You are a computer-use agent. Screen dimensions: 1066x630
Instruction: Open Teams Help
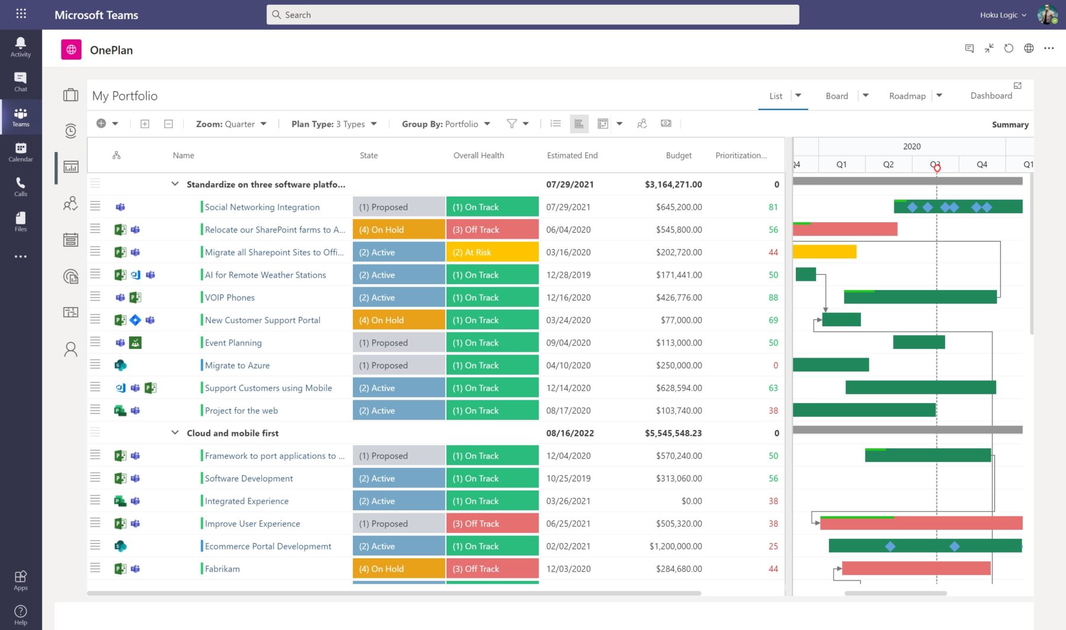[21, 615]
